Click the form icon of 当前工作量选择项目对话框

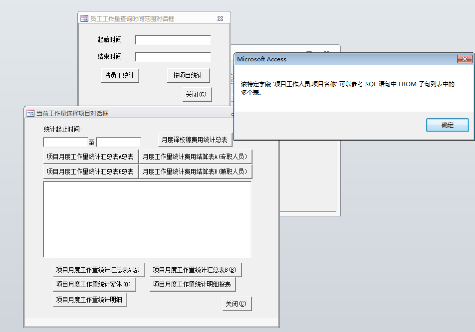coord(30,114)
